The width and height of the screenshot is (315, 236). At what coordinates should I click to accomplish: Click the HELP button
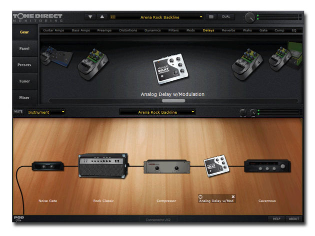[x=276, y=219]
